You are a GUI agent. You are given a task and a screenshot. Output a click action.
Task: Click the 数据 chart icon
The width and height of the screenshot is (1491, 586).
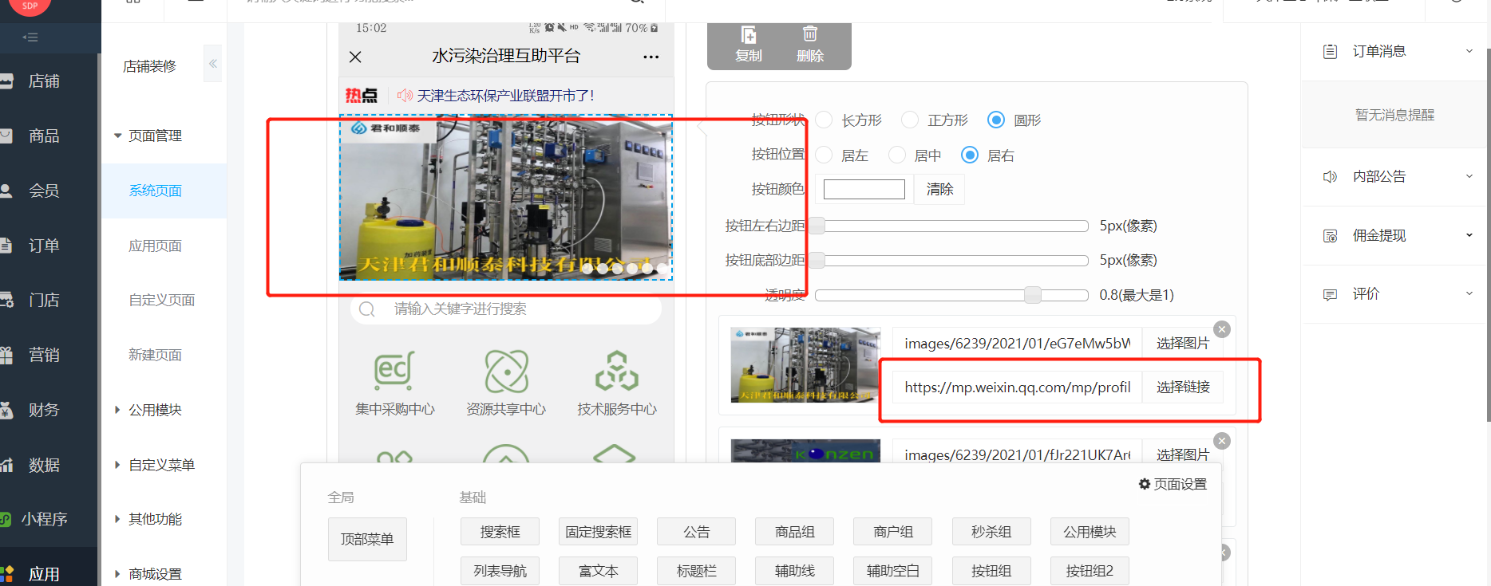tap(6, 465)
